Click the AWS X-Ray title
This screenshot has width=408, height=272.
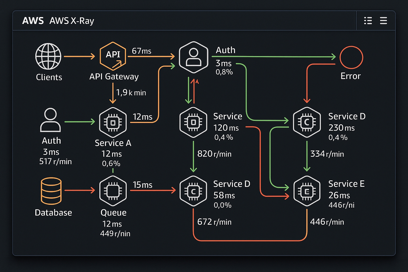click(x=72, y=21)
